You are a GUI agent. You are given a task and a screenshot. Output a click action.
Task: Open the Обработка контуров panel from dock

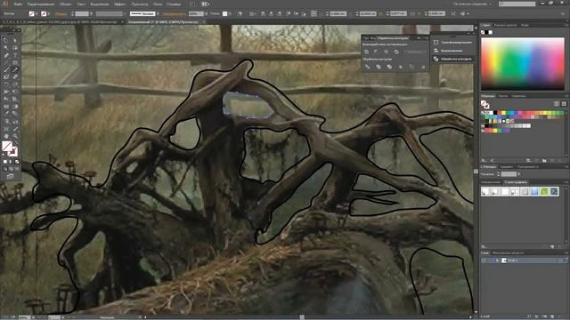point(452,59)
